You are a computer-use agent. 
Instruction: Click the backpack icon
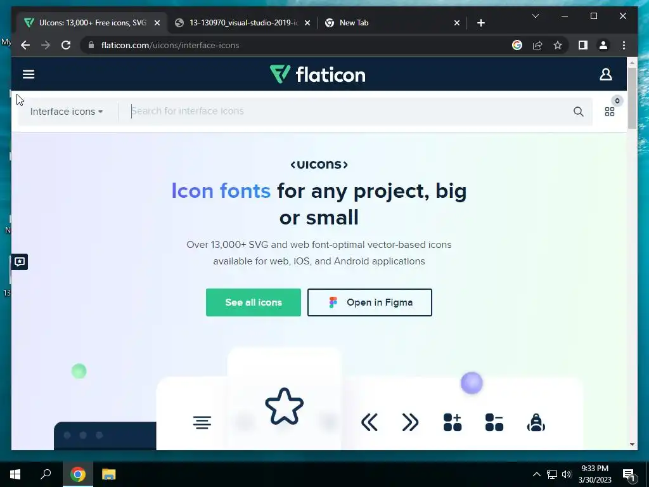point(536,422)
